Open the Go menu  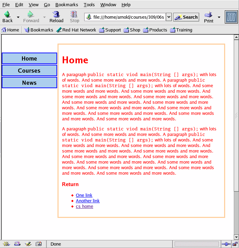47,5
